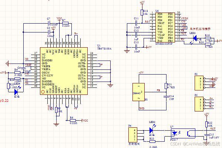Click the 'M0' net label at pin 39

(x=27, y=59)
